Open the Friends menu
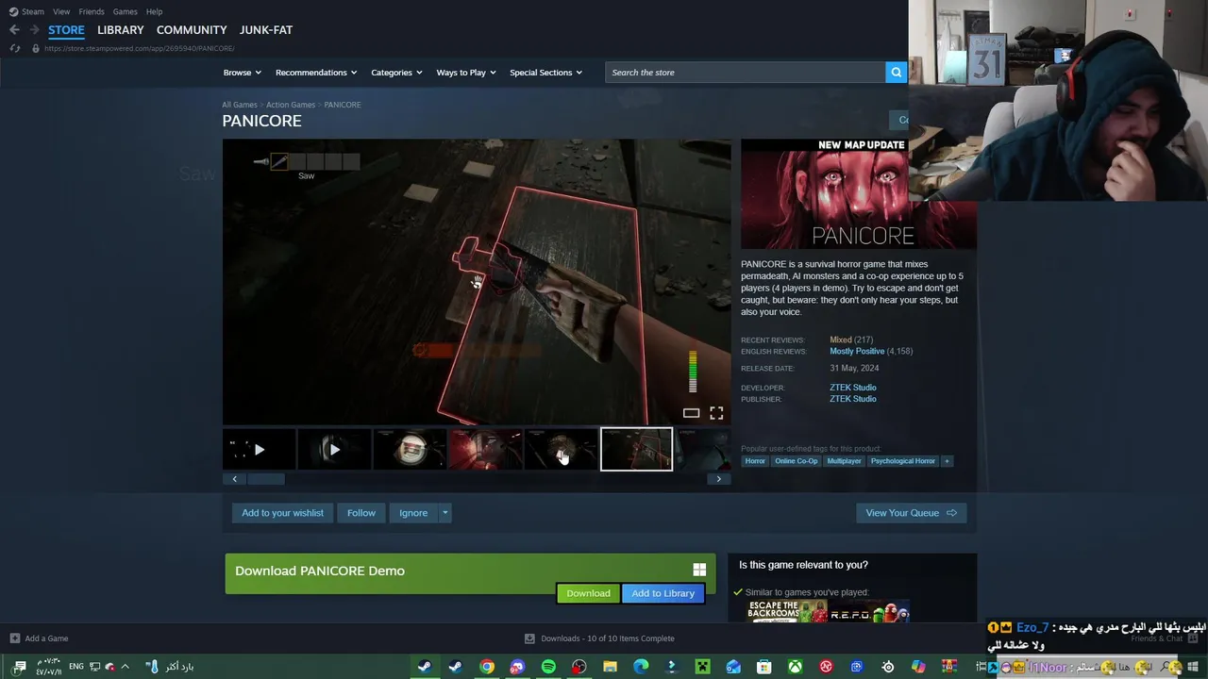Screen dimensions: 1208x679 pyautogui.click(x=92, y=11)
